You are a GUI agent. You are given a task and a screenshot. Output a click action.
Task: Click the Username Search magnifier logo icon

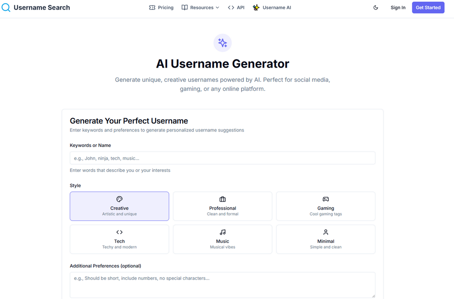pyautogui.click(x=6, y=7)
